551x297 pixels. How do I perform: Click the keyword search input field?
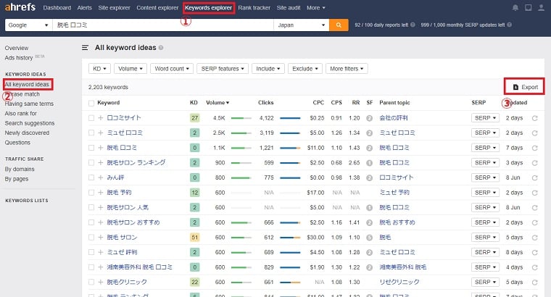163,25
